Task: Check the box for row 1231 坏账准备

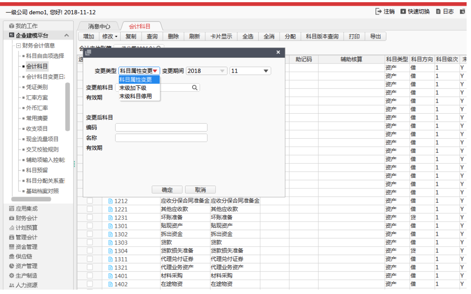Action: [90, 217]
